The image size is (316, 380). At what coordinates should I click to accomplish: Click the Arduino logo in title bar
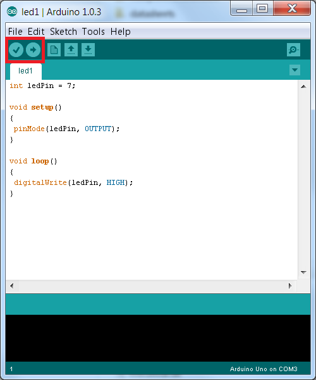(x=12, y=11)
